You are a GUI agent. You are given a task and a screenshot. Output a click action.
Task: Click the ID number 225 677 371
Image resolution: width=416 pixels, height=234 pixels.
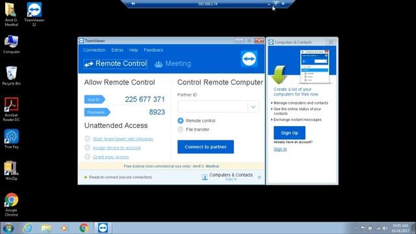pos(145,99)
